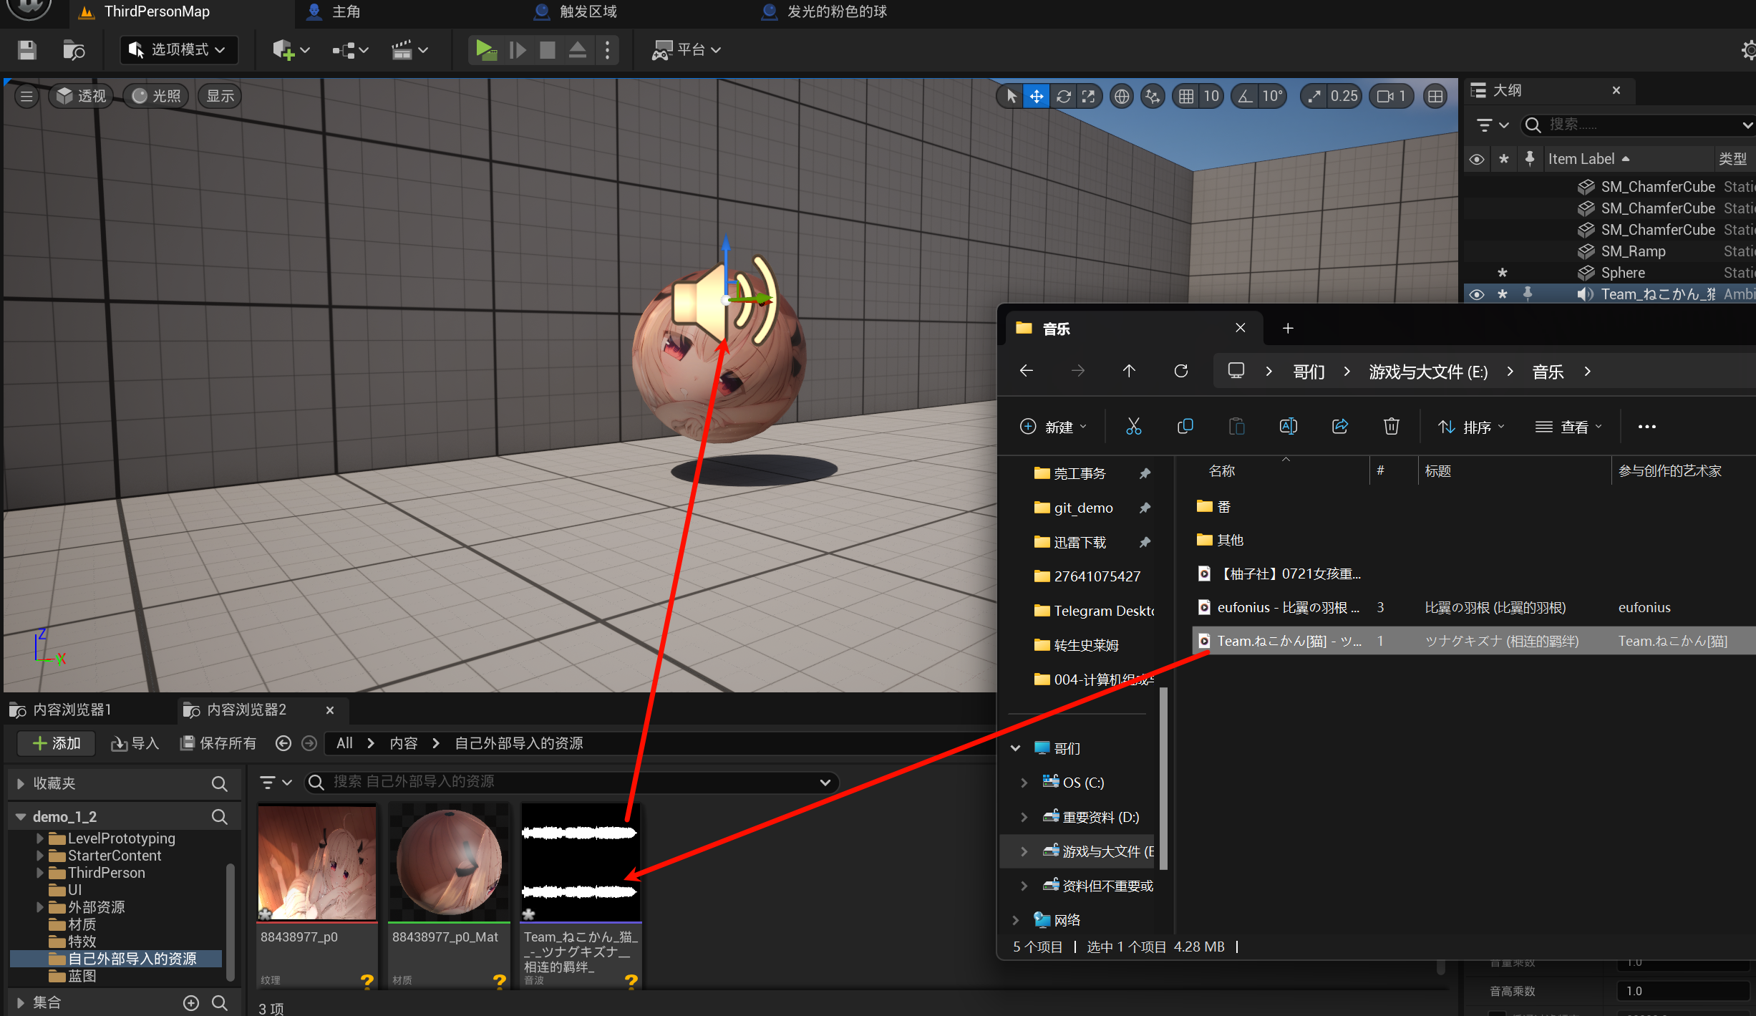Click the cut icon in file explorer
This screenshot has width=1756, height=1016.
pos(1133,427)
